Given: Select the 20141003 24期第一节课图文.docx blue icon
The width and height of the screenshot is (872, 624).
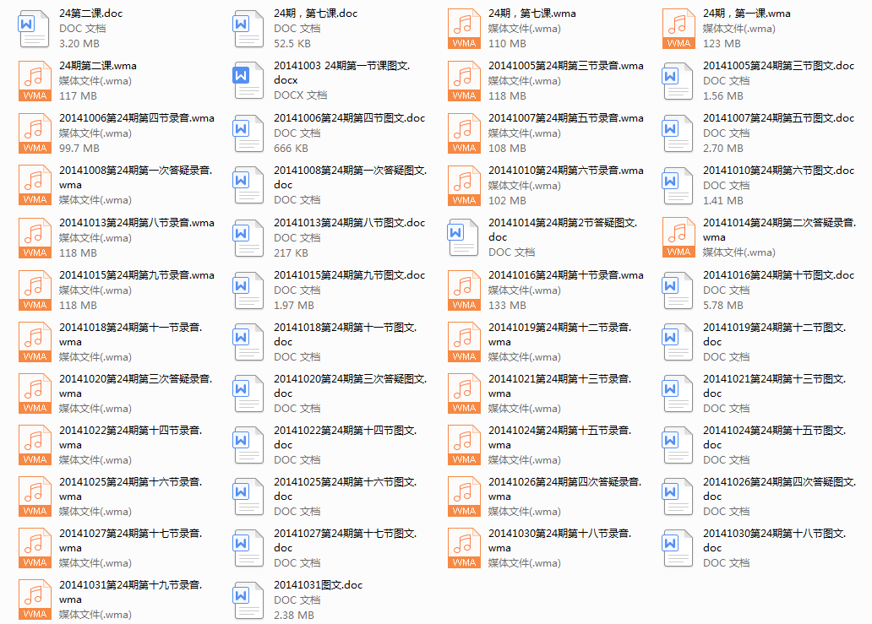Looking at the screenshot, I should (x=249, y=81).
